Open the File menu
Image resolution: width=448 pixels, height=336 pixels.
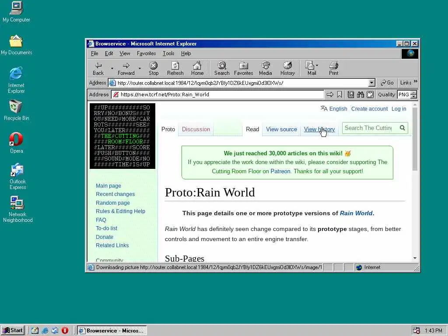94,53
